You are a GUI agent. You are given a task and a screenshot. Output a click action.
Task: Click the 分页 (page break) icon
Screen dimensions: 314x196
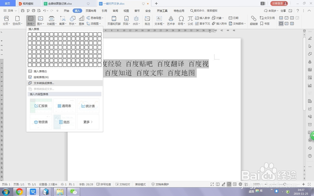point(6,19)
